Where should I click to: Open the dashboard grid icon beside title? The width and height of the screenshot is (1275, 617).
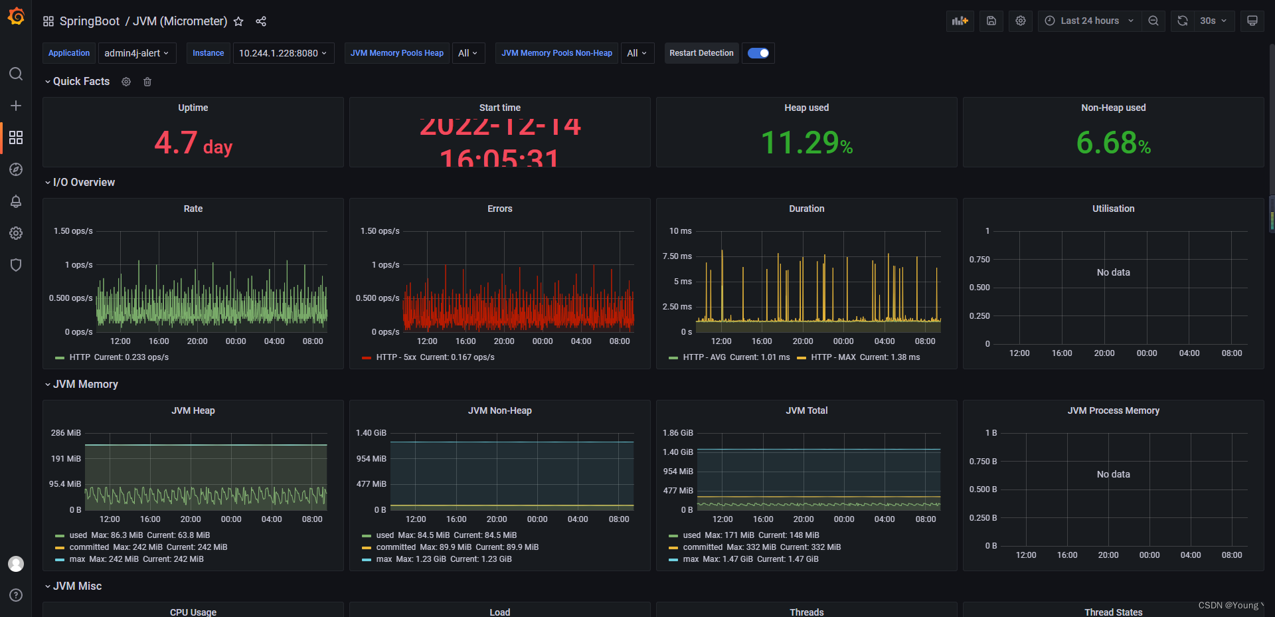pos(48,21)
